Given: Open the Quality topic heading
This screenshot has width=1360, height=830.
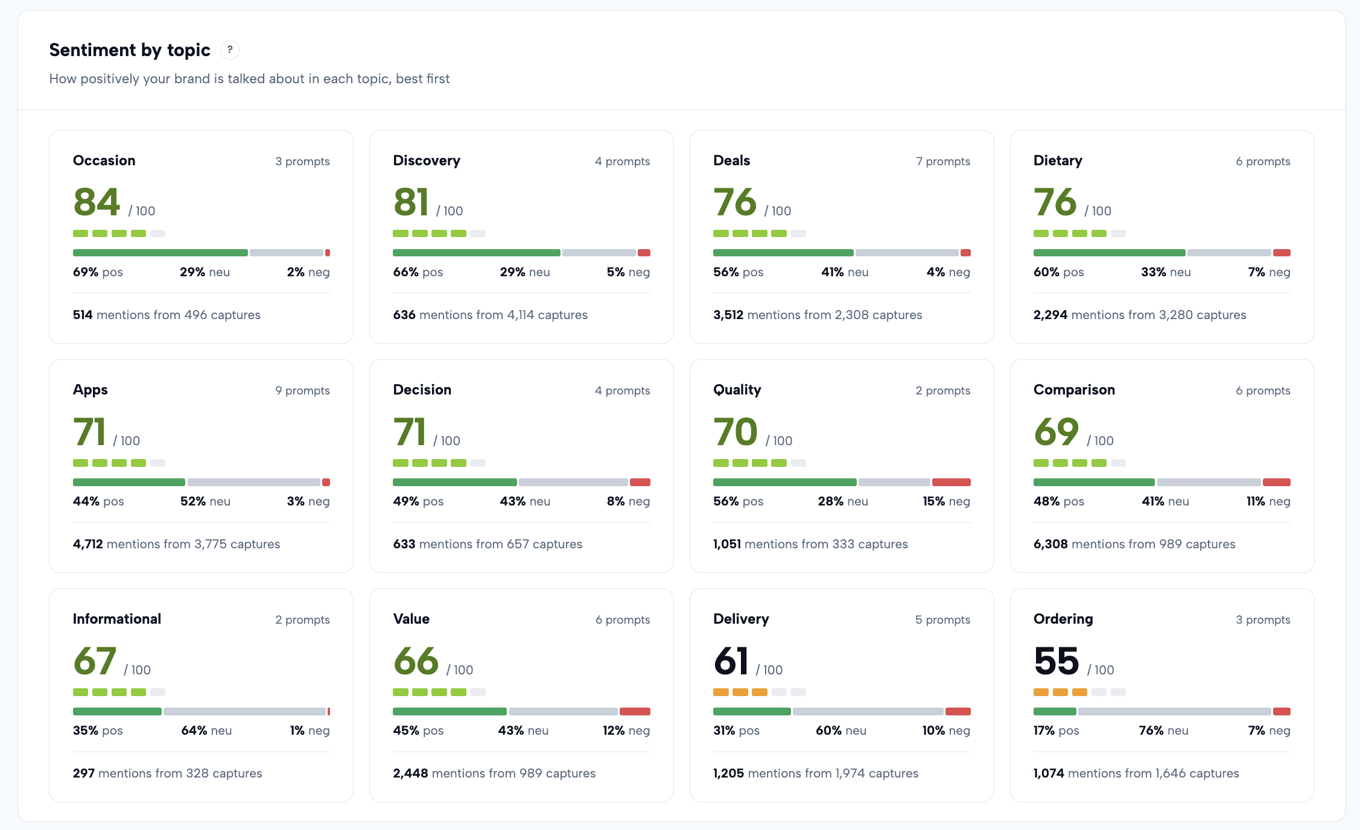Looking at the screenshot, I should tap(737, 390).
